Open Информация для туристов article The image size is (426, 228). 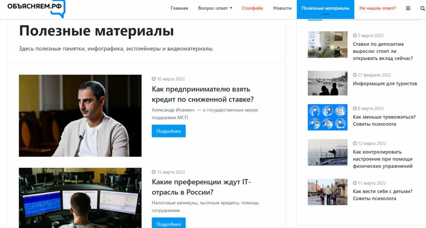(385, 83)
